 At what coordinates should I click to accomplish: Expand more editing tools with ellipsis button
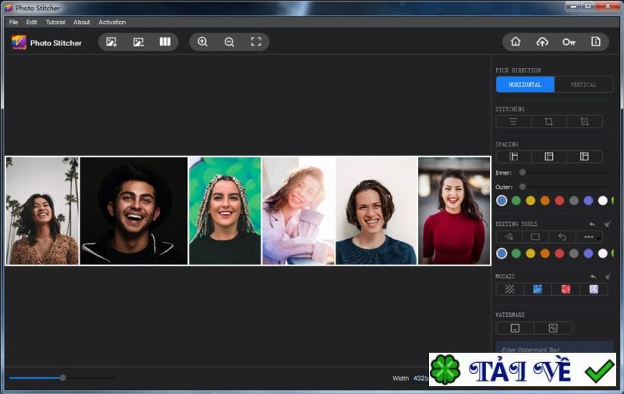pos(589,237)
